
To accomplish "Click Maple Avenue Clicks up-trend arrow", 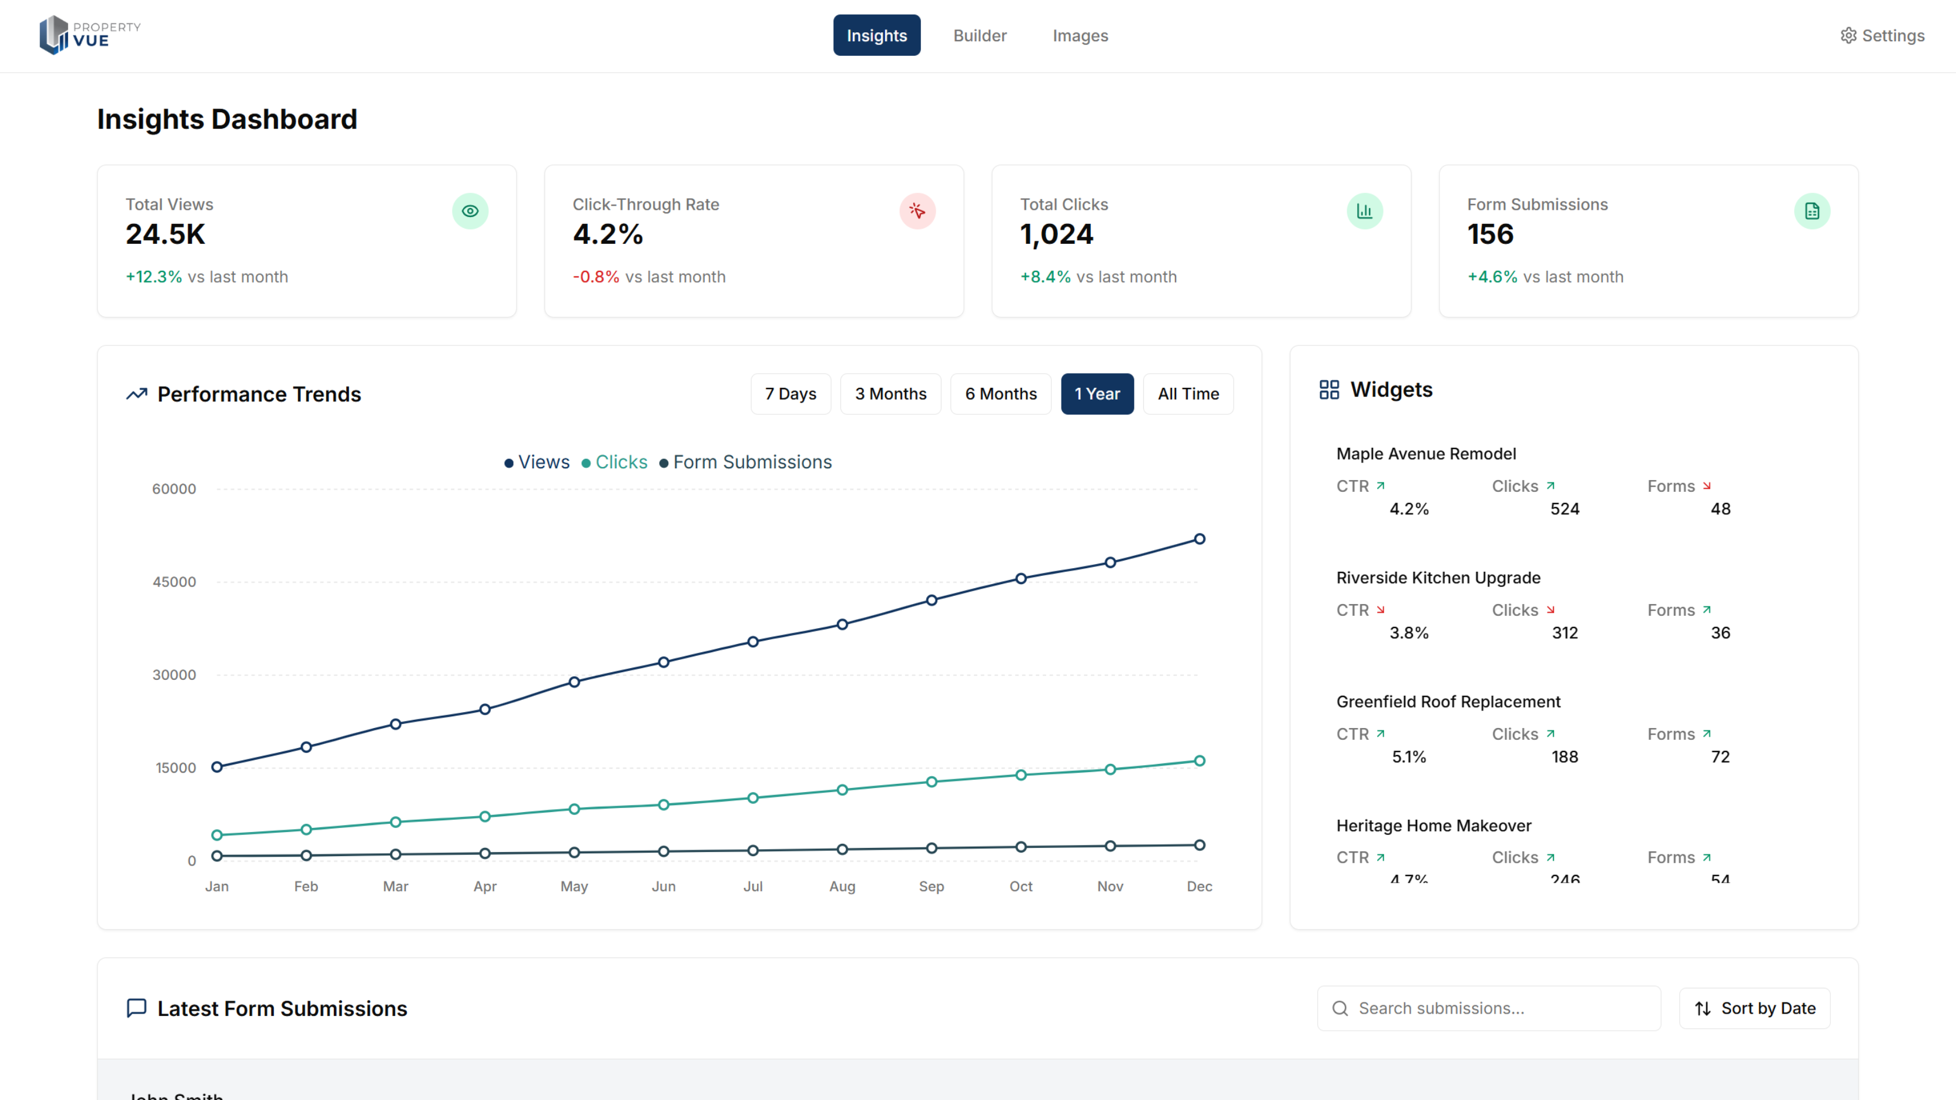I will coord(1550,485).
